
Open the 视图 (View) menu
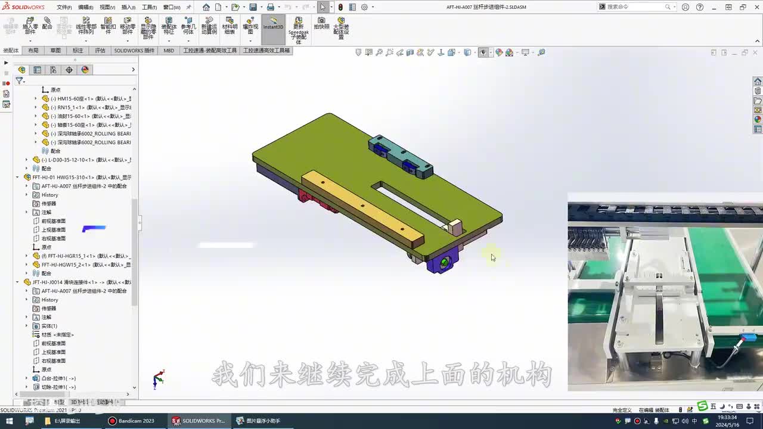click(x=107, y=7)
